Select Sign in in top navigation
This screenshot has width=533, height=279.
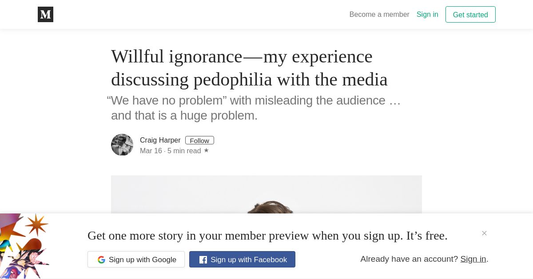pos(427,14)
